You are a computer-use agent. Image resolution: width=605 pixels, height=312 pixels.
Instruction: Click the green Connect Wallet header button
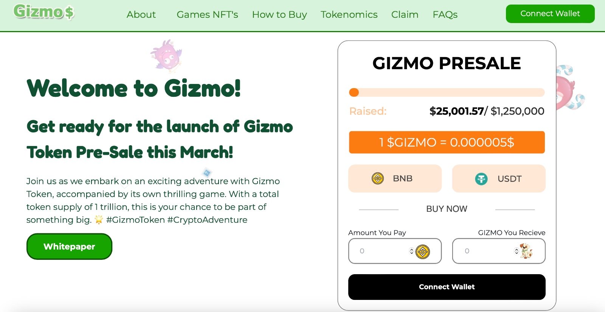(x=550, y=14)
